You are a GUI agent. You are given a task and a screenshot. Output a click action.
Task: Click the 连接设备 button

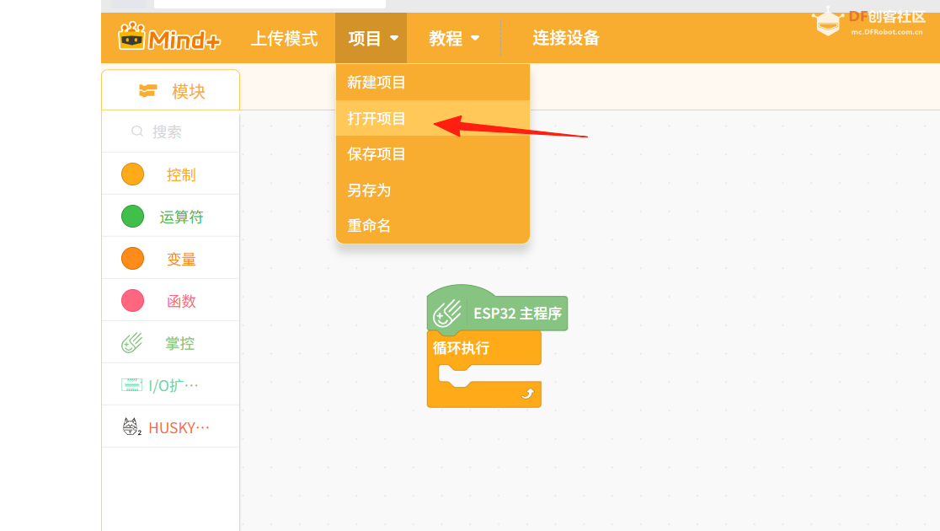click(x=565, y=37)
